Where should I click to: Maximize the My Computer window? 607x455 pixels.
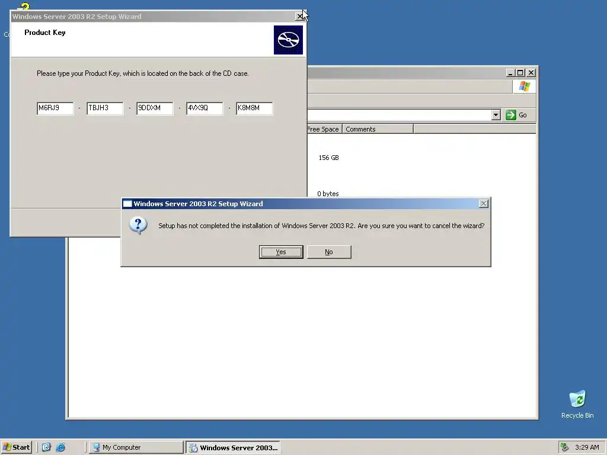click(520, 73)
